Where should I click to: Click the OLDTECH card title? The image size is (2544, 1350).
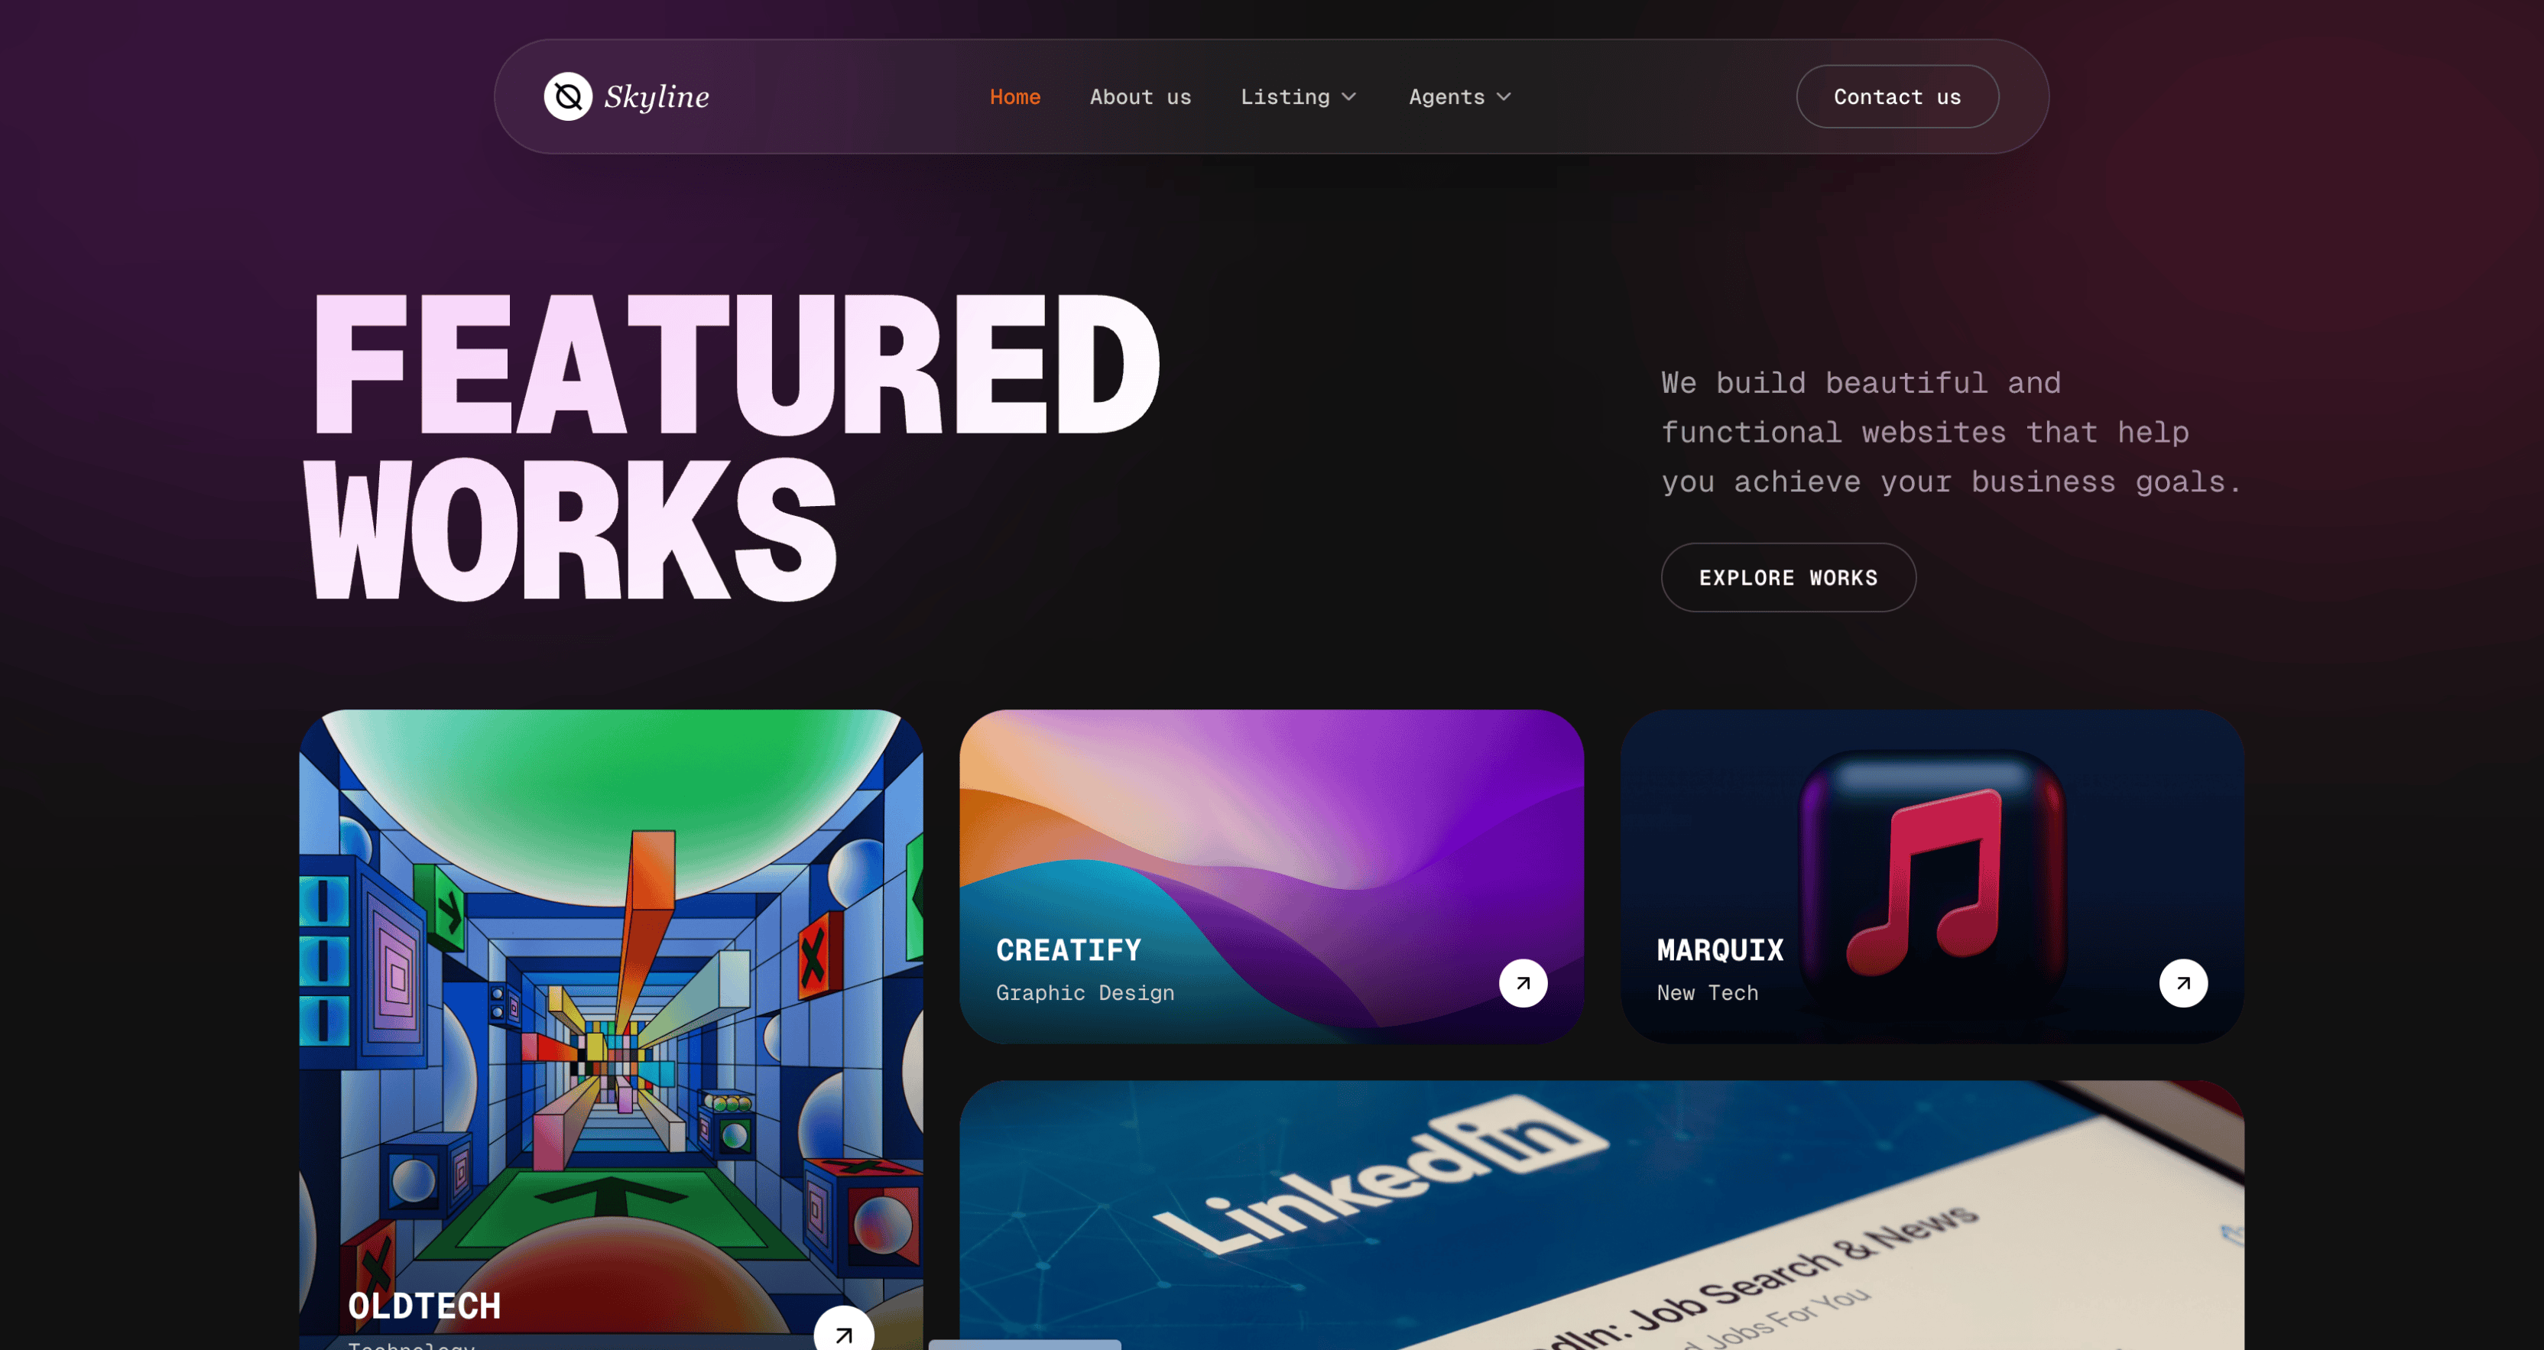pyautogui.click(x=425, y=1306)
